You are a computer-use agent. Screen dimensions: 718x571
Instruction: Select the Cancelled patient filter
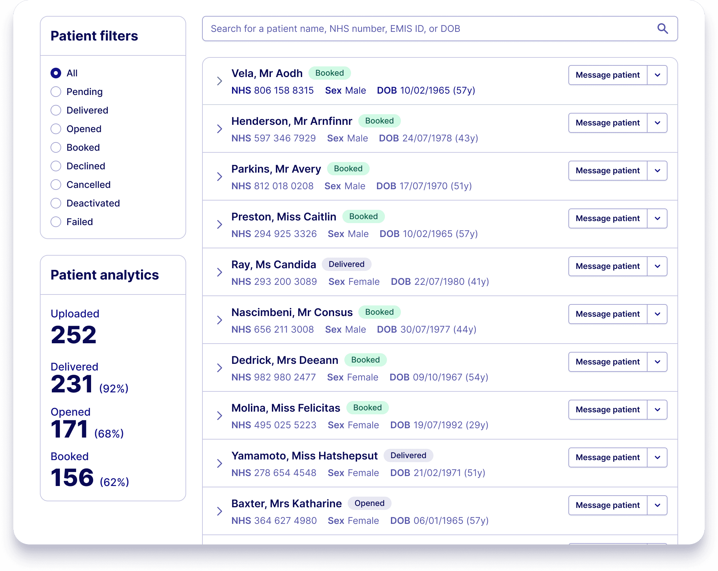tap(56, 185)
